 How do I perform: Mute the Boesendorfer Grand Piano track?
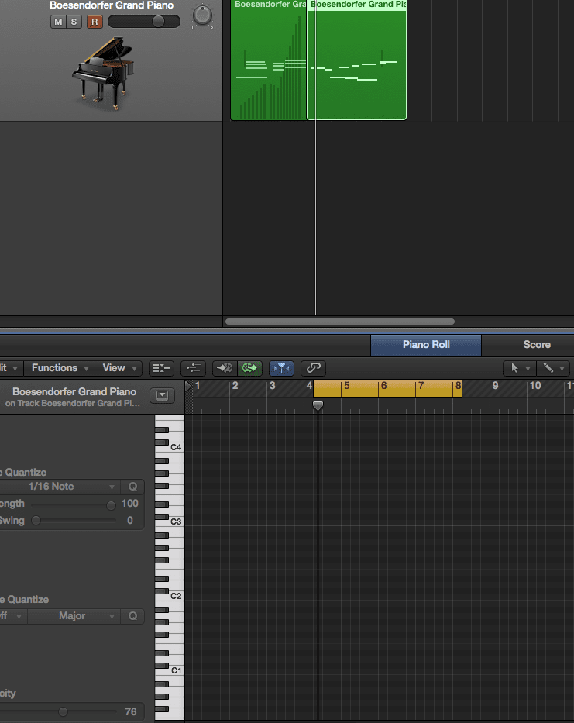pyautogui.click(x=58, y=22)
